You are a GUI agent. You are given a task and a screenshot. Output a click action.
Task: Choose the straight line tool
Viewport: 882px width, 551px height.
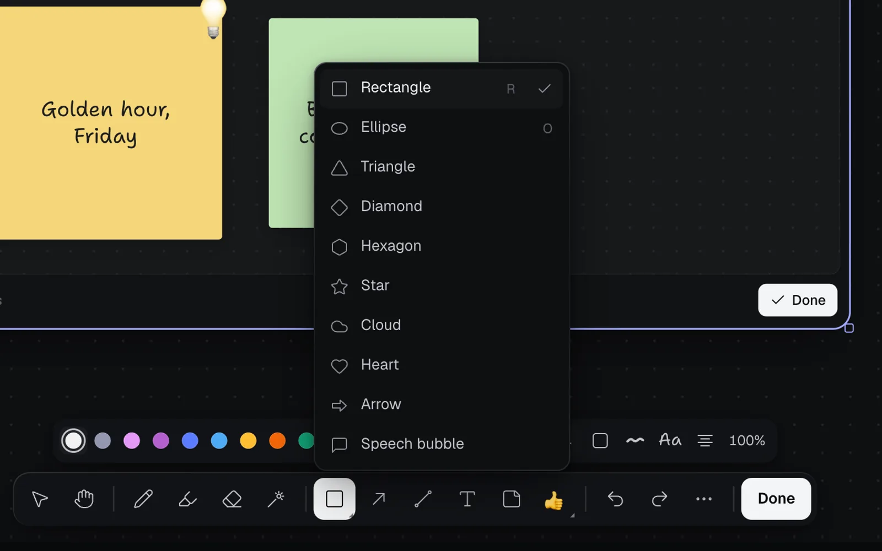(423, 499)
